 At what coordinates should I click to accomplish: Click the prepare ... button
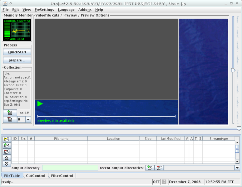point(17,60)
